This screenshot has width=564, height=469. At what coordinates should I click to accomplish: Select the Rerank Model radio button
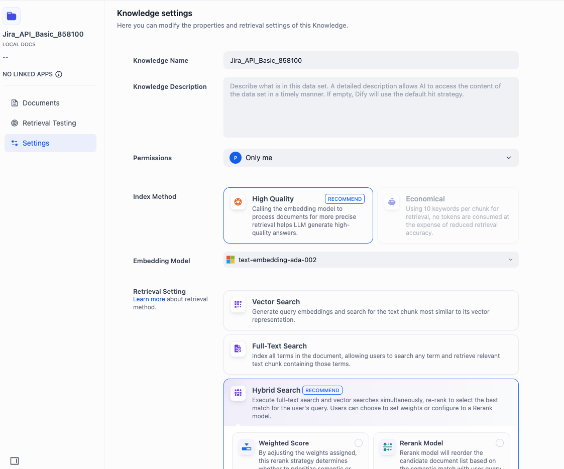pyautogui.click(x=500, y=443)
